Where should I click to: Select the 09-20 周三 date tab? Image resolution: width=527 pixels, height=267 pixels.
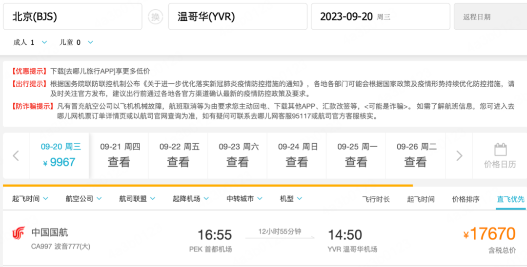coord(60,155)
